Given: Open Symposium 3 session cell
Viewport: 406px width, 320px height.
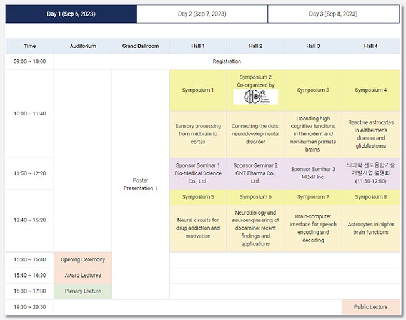Looking at the screenshot, I should (313, 90).
